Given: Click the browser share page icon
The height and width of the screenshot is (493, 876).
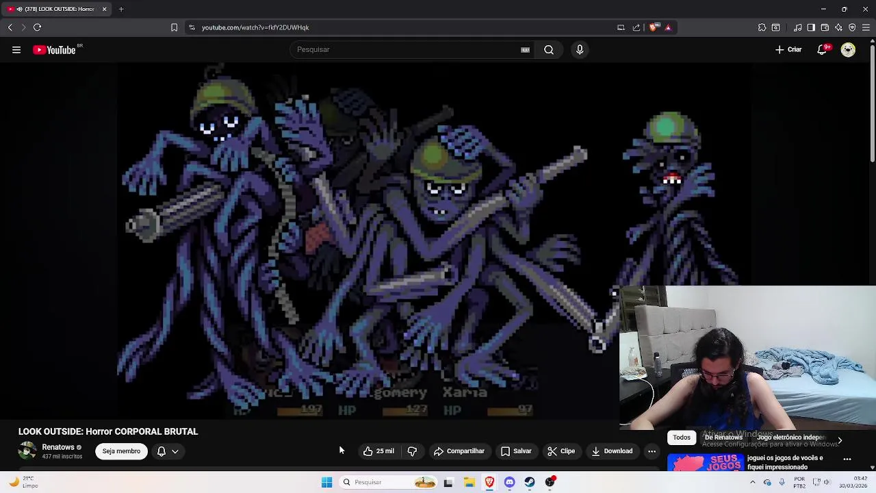Looking at the screenshot, I should tap(636, 27).
